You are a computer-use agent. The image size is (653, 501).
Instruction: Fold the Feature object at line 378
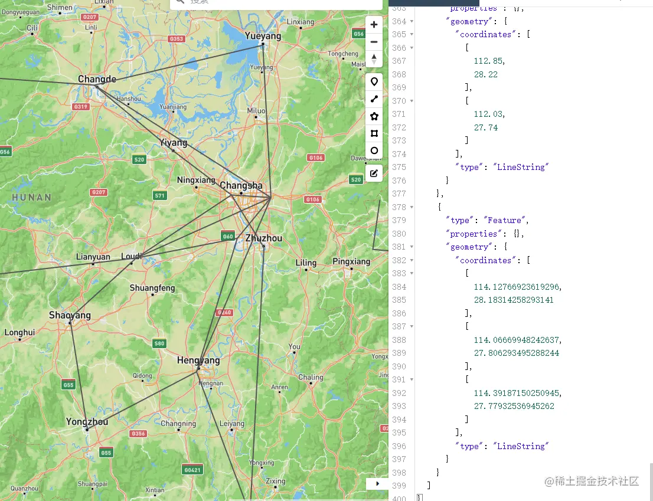pos(412,207)
